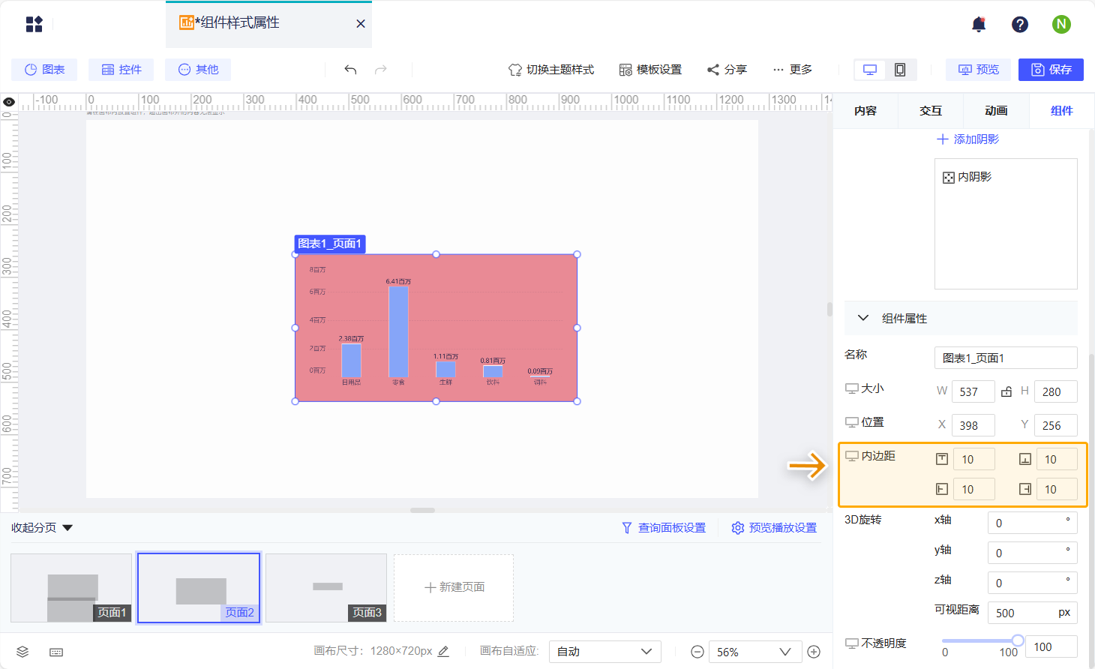Open 预览播放设置 preview playback settings
The height and width of the screenshot is (669, 1095).
tap(774, 528)
